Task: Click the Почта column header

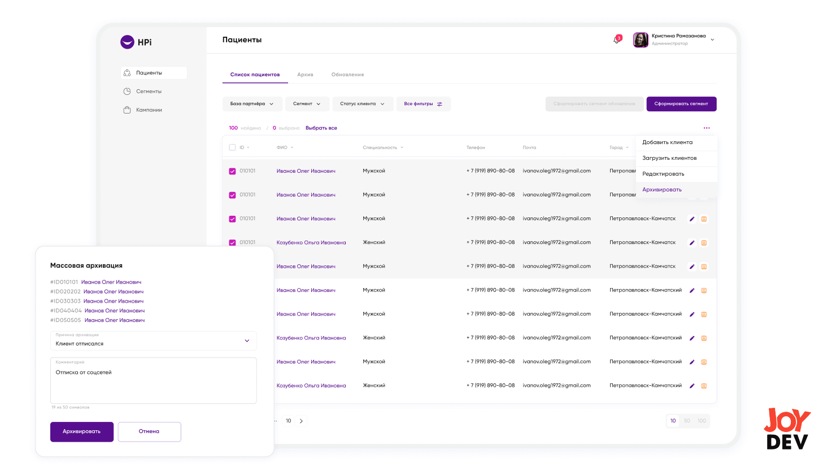Action: click(529, 147)
